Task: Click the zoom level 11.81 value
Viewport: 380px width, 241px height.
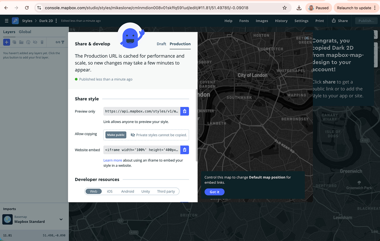Action: [x=8, y=236]
